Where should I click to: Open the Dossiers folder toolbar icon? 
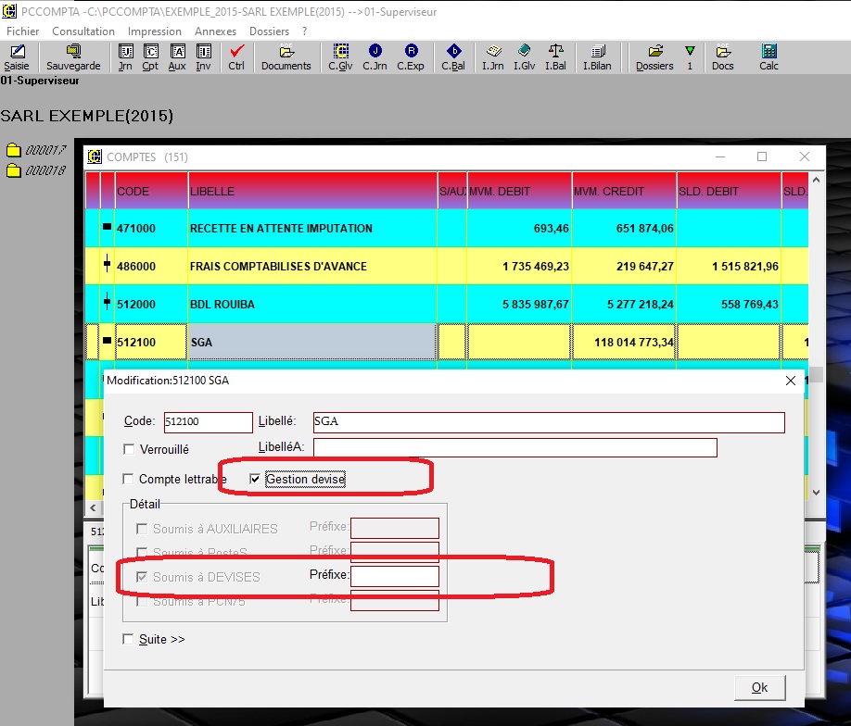(654, 56)
